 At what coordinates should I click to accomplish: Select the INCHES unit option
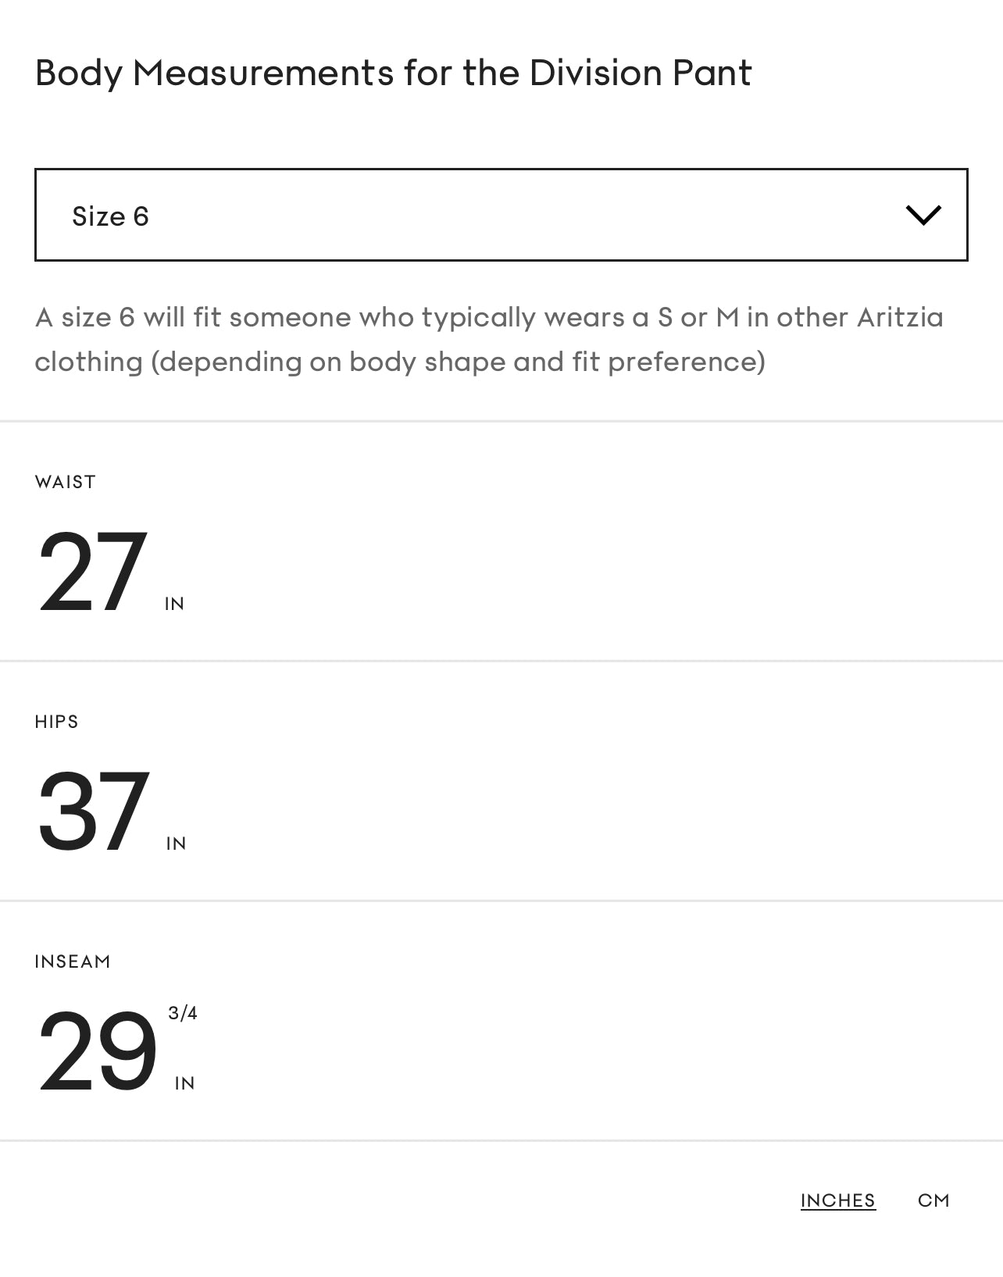(837, 1200)
